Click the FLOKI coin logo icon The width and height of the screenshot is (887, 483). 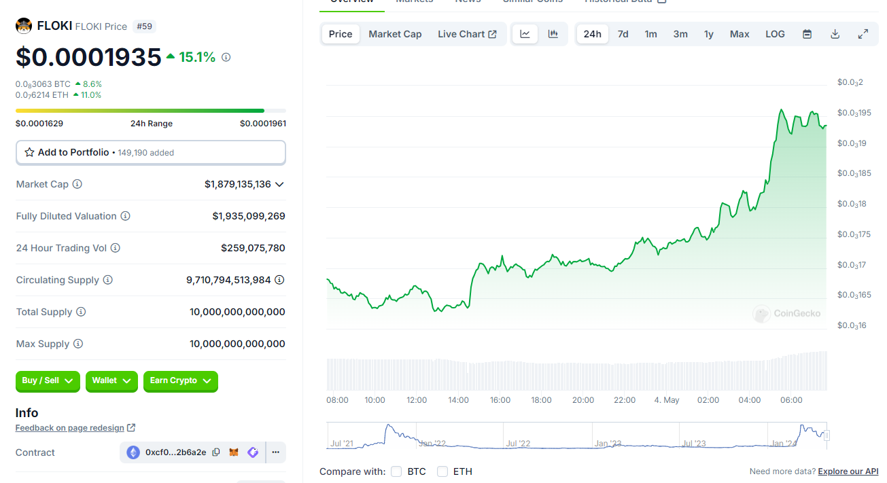tap(24, 26)
